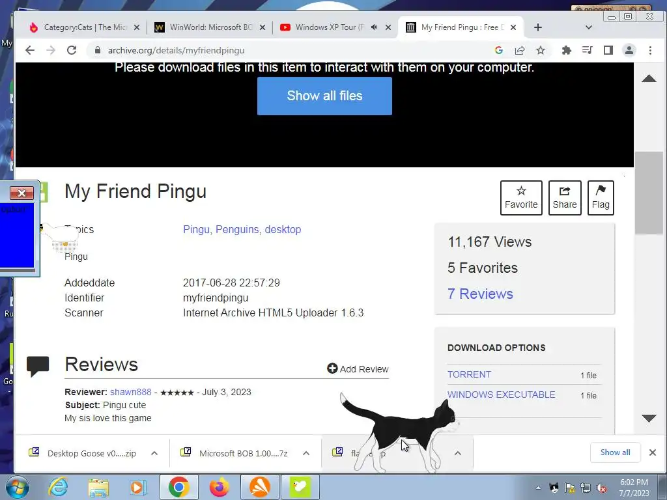The height and width of the screenshot is (500, 667).
Task: Open the 7 Reviews link
Action: [x=480, y=294]
